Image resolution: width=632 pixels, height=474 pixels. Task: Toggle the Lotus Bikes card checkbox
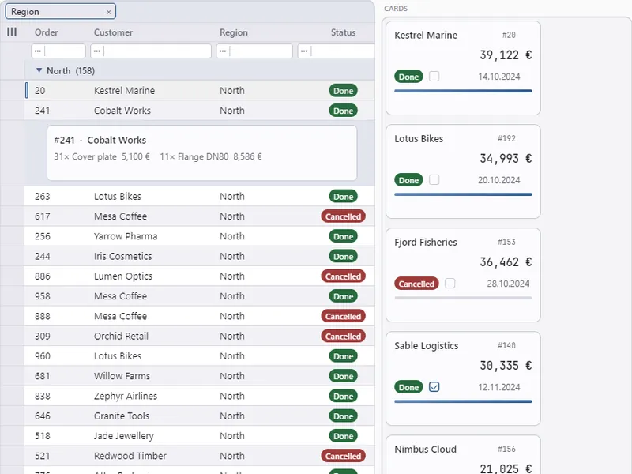click(x=434, y=180)
